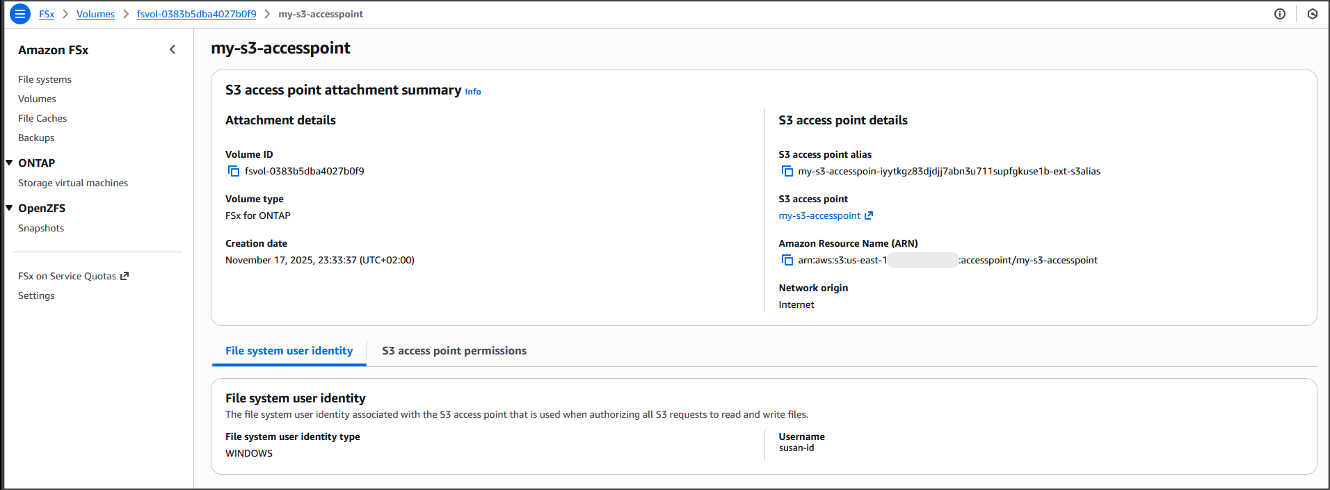Open Volumes in the sidebar
The width and height of the screenshot is (1330, 490).
click(37, 99)
